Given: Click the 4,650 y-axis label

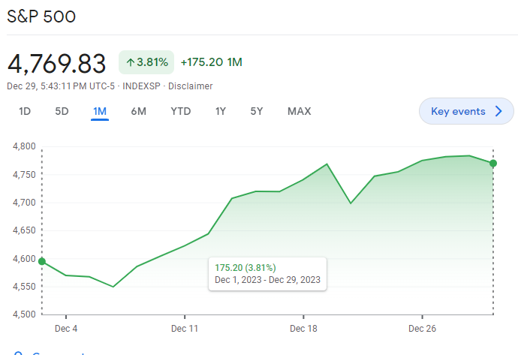Looking at the screenshot, I should pyautogui.click(x=24, y=230).
